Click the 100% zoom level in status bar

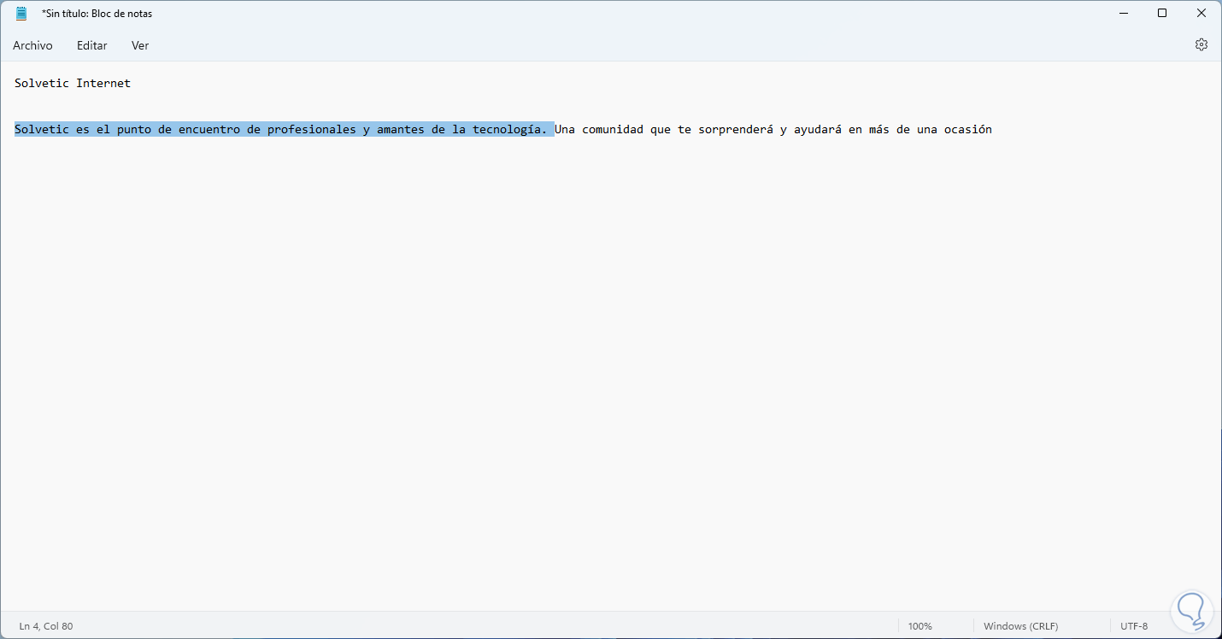920,626
